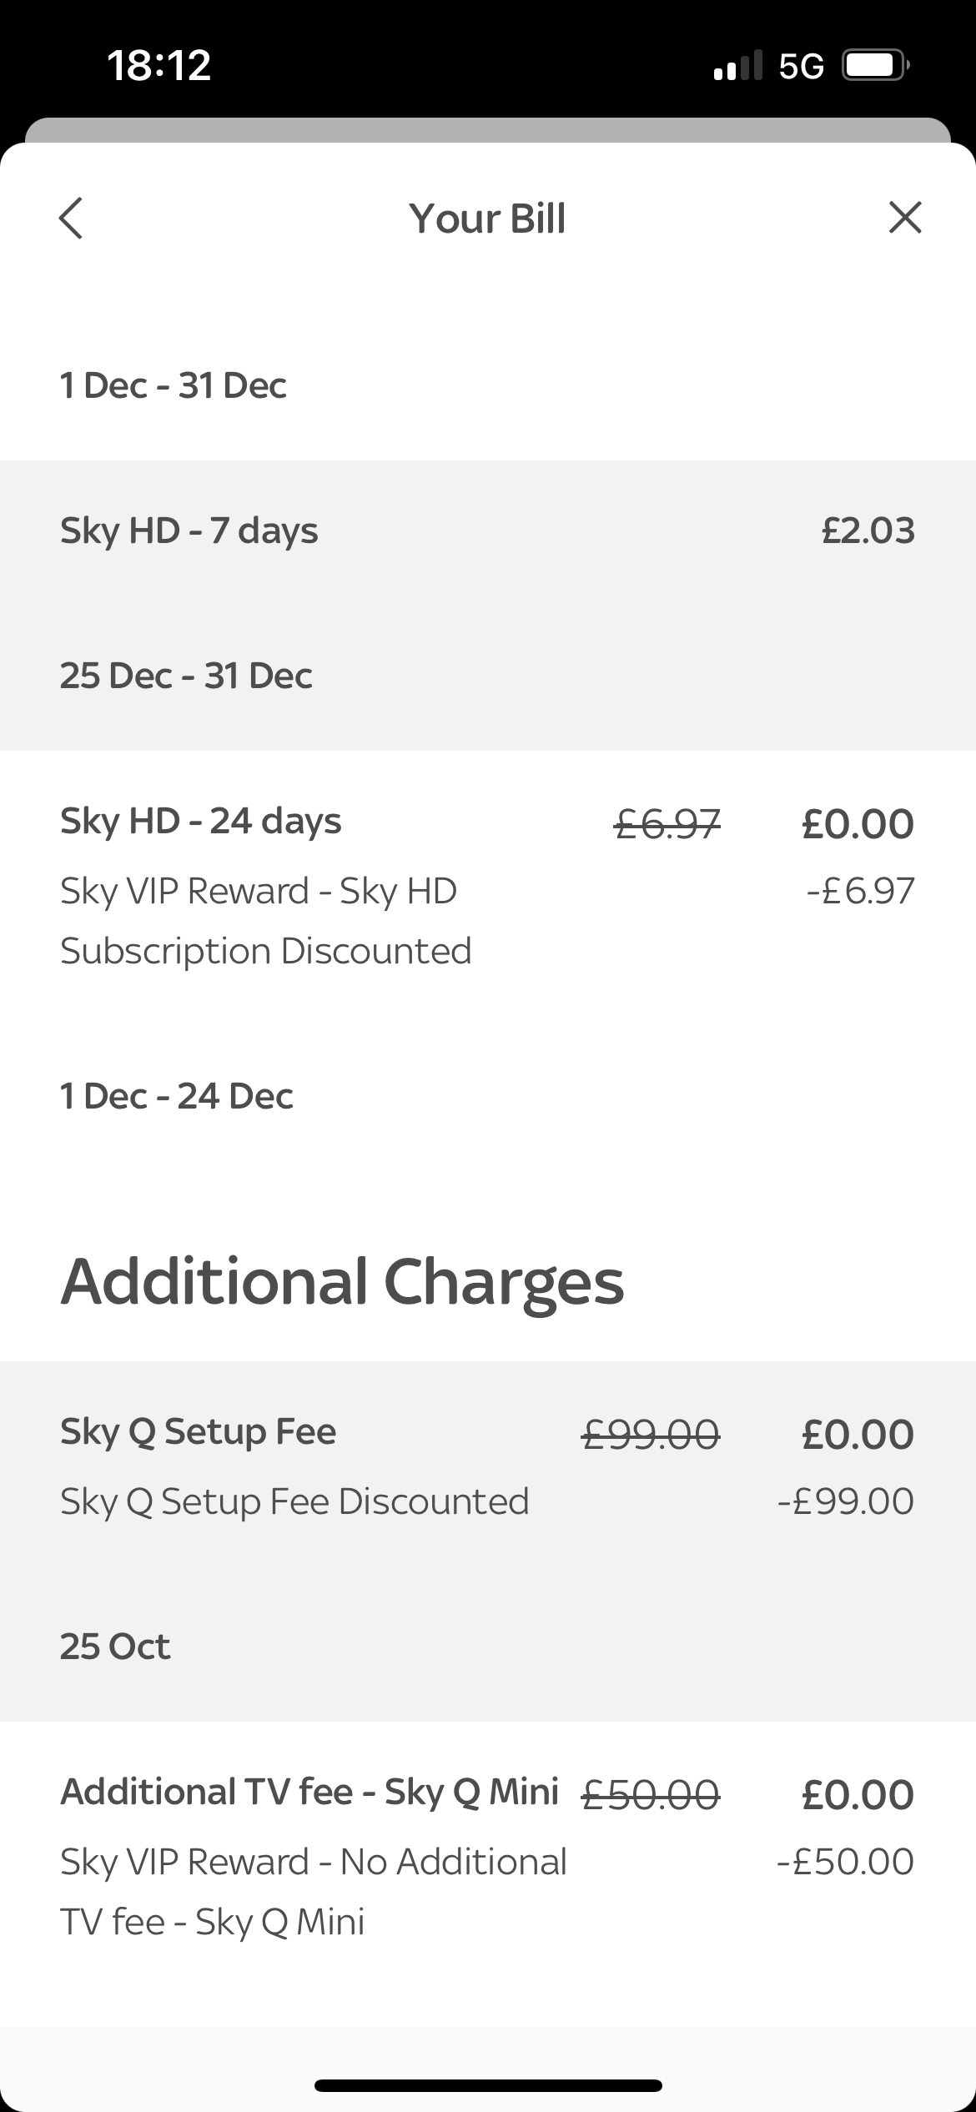Open the Sky HD - 24 days item
Viewport: 976px width, 2112px height.
tap(488, 959)
